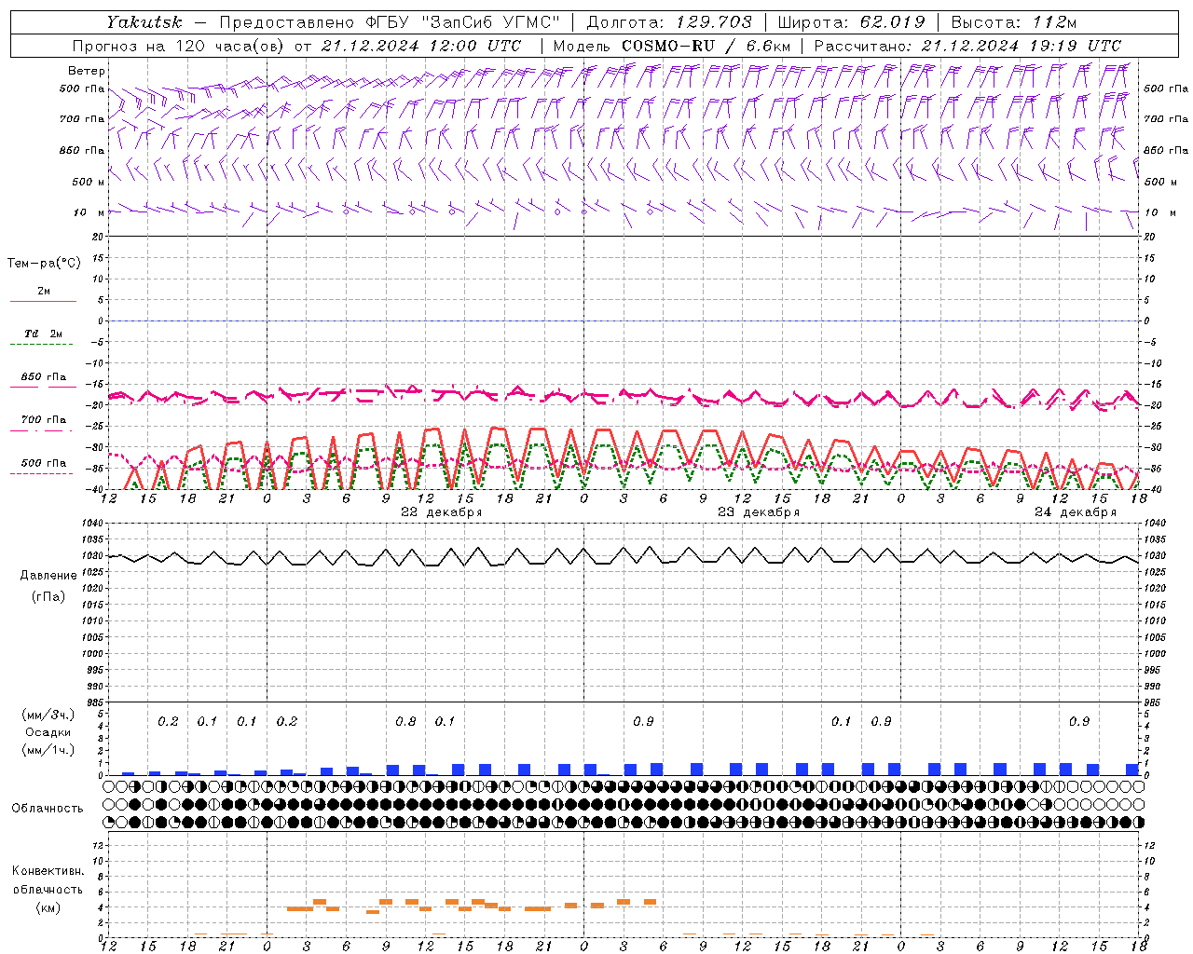The height and width of the screenshot is (954, 1193).
Task: Click the "(мм/3ч.)" precipitation unit label
Action: [48, 715]
